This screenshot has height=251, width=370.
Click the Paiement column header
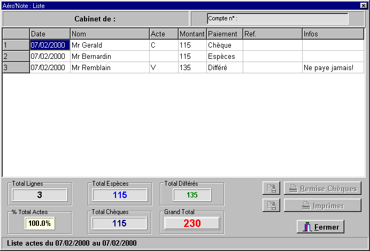click(225, 34)
